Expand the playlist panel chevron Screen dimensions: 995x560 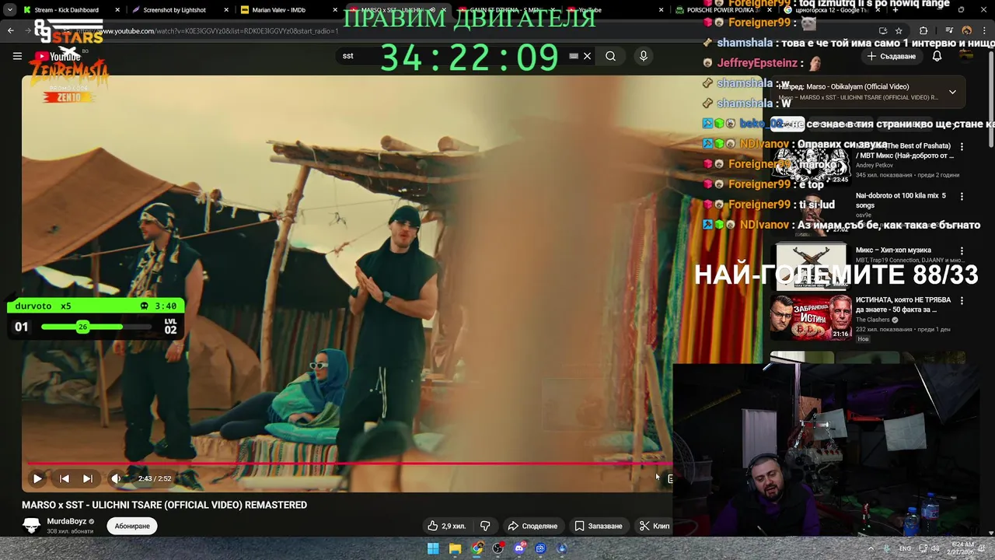952,92
